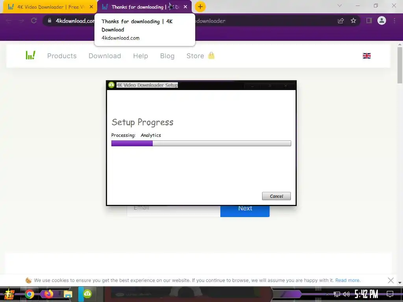Click the UK flag language selector

(366, 56)
